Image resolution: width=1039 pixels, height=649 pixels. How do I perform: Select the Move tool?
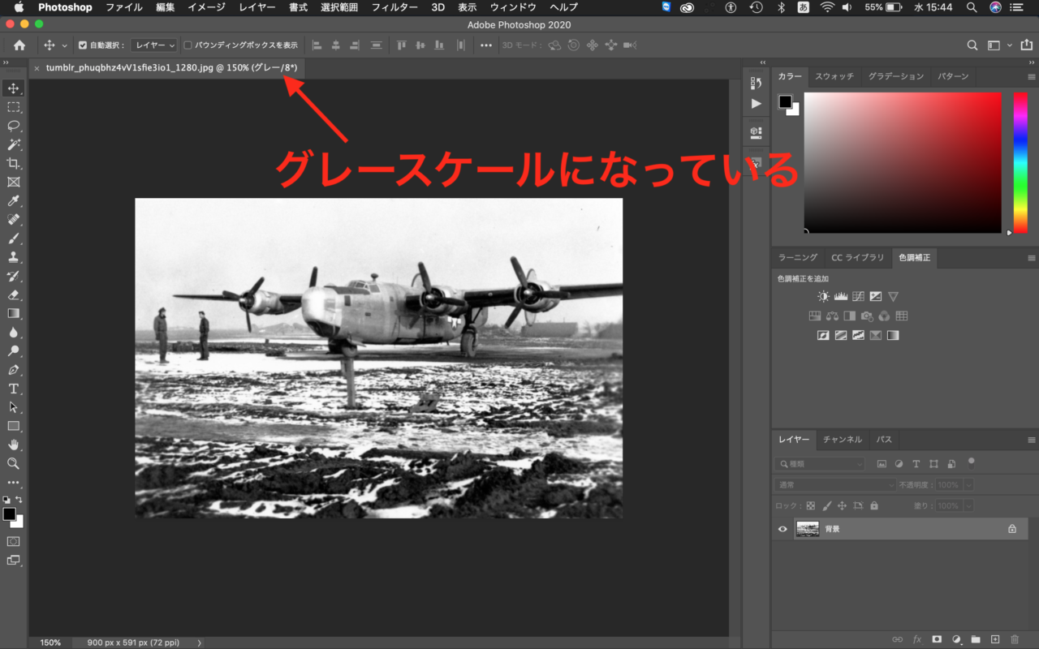[x=14, y=88]
